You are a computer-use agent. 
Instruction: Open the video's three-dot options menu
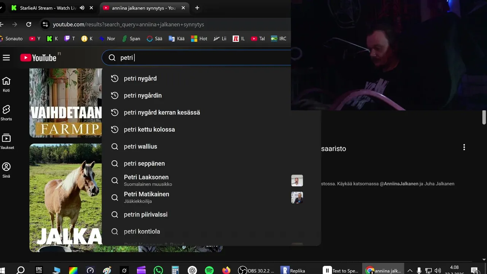tap(464, 147)
